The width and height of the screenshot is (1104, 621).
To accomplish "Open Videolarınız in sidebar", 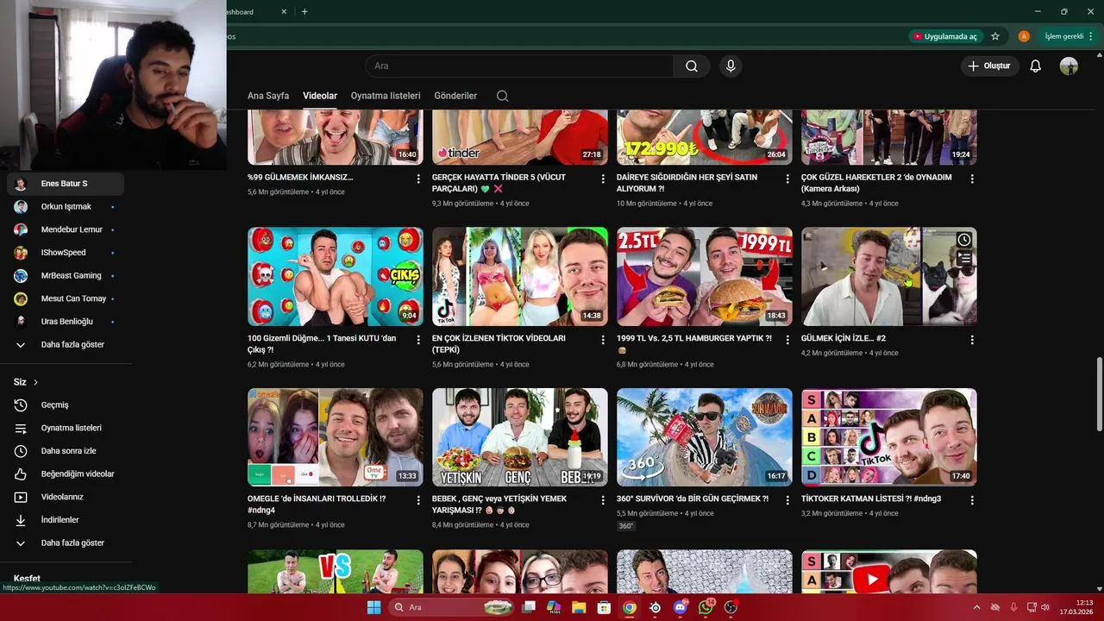I will point(66,497).
